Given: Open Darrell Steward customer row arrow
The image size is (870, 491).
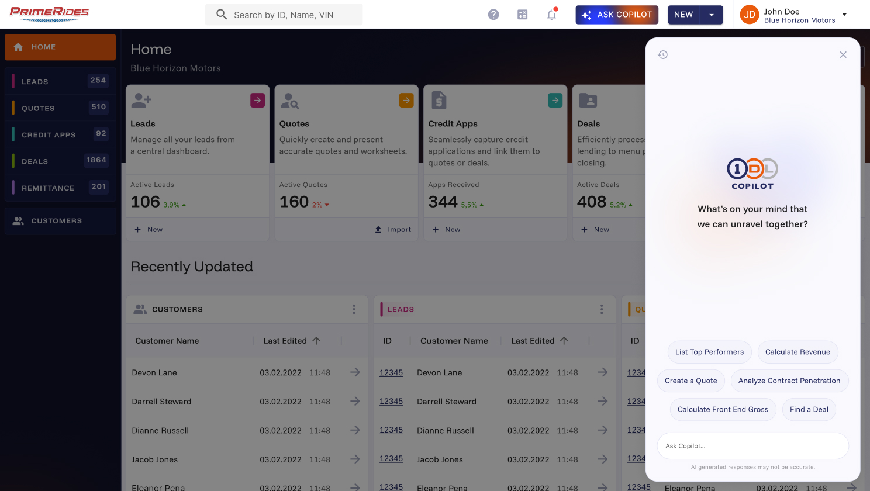Looking at the screenshot, I should pos(355,401).
